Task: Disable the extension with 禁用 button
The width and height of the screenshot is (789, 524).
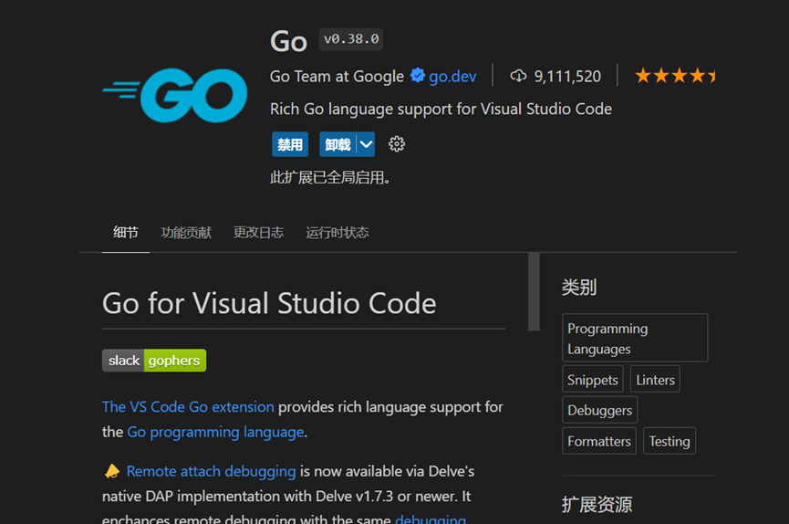Action: 290,144
